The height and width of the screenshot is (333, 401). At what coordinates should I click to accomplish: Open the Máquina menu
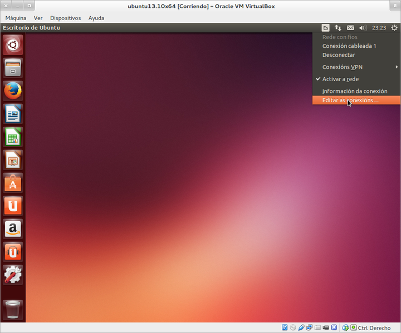pyautogui.click(x=16, y=18)
